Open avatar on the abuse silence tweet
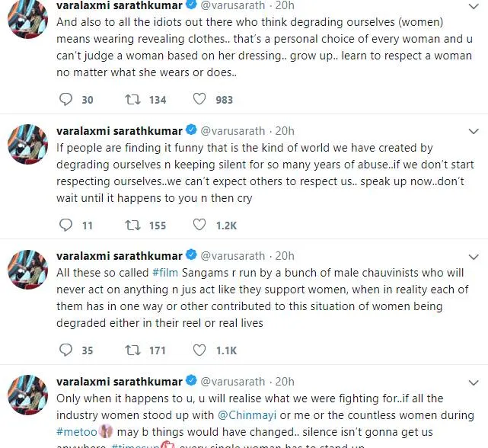The image size is (488, 448). [28, 144]
